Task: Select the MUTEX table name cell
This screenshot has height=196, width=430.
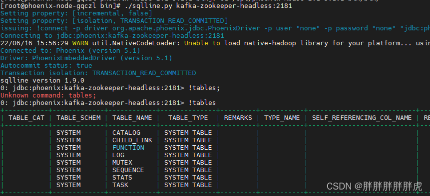Action: click(x=122, y=163)
